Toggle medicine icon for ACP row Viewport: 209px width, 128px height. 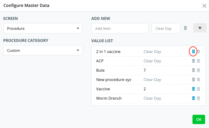point(193,61)
